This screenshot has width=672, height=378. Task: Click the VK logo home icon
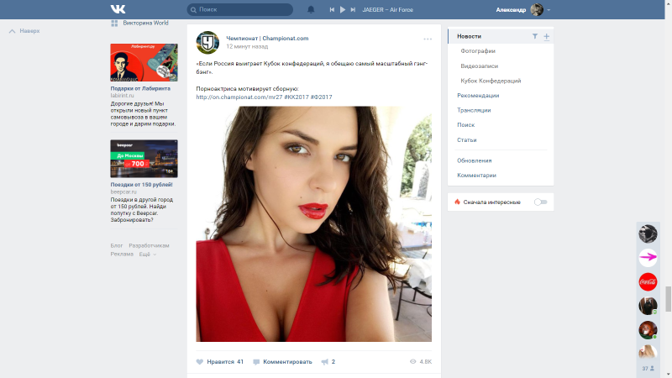117,9
